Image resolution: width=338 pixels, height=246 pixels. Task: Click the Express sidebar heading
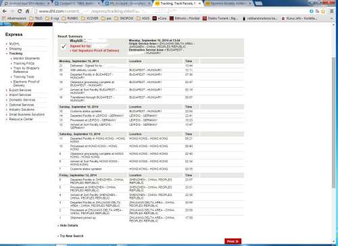click(14, 34)
